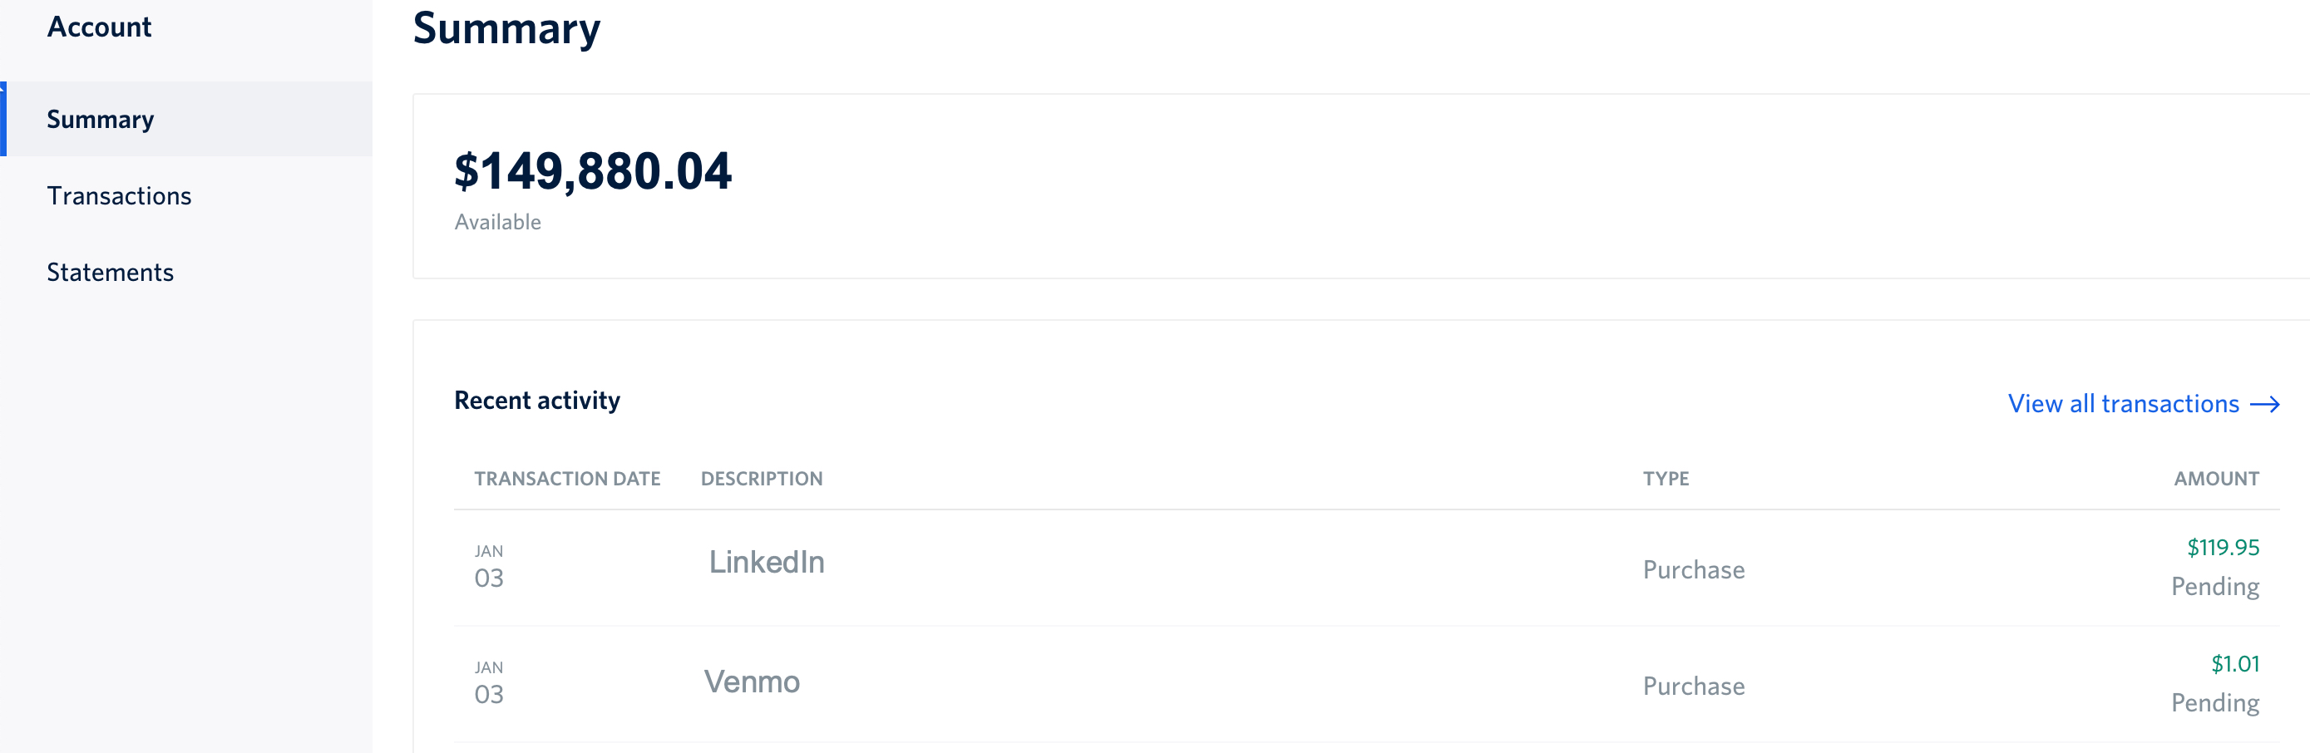Open the Venmo transaction description
Screen dimensions: 2310x753
(752, 682)
